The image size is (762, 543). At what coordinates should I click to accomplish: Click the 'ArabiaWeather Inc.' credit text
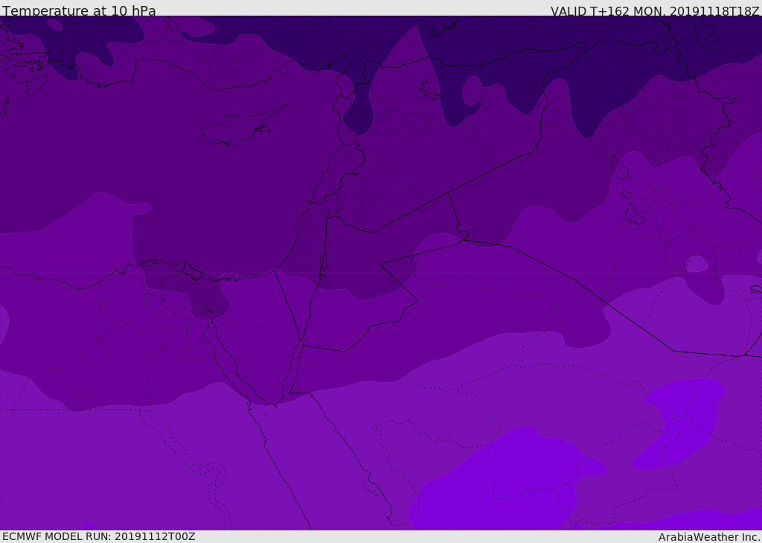click(x=709, y=537)
